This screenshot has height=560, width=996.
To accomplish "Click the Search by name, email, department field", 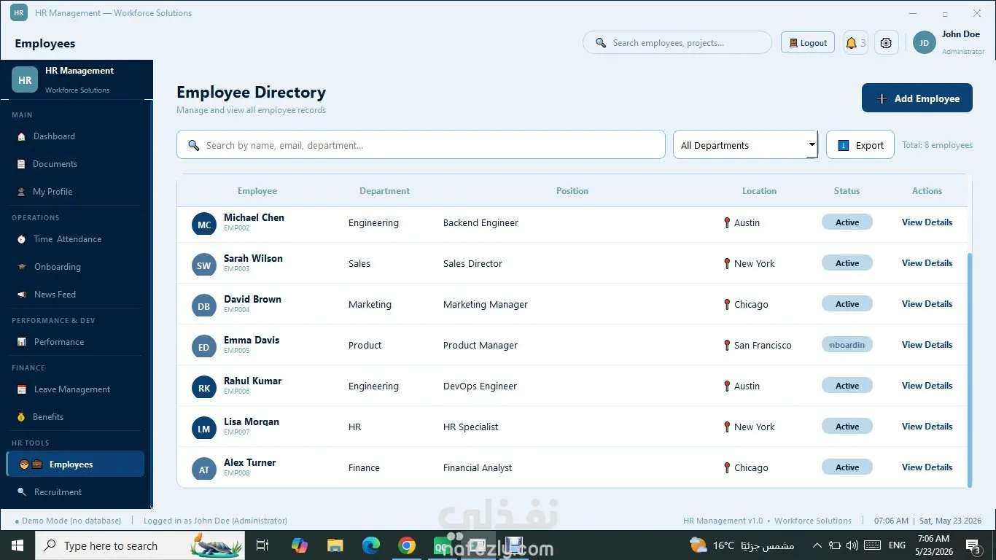I will 421,145.
